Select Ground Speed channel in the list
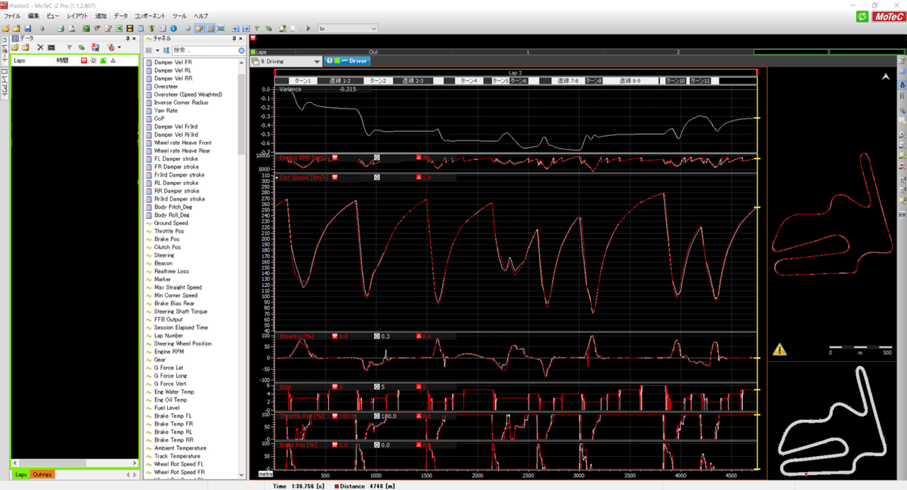Screen dimensions: 907x490 click(172, 223)
